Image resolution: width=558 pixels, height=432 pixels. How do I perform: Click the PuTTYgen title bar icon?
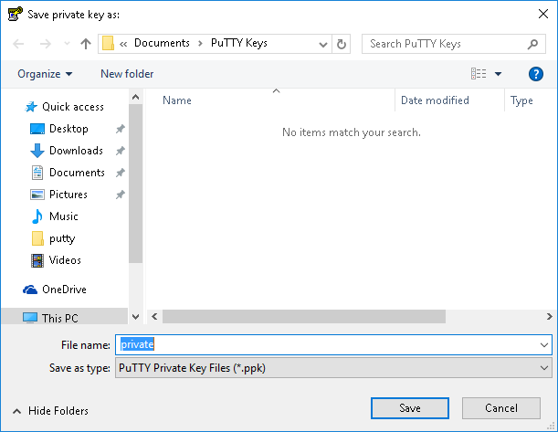[16, 15]
